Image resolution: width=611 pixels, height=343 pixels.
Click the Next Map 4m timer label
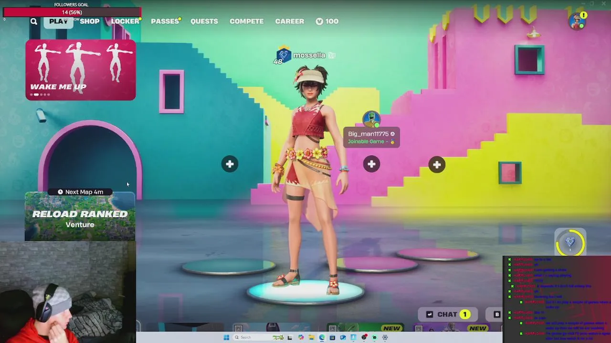[80, 192]
